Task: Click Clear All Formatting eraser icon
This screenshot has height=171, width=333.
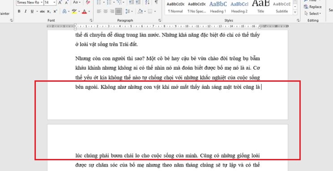Action: [x=88, y=2]
